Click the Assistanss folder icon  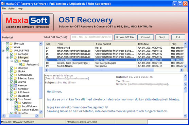(24, 65)
